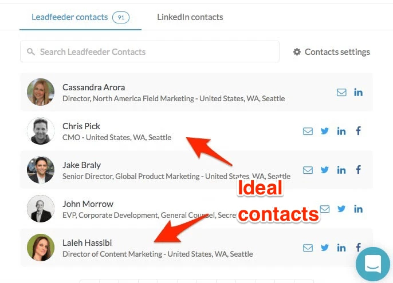This screenshot has height=283, width=393.
Task: Click Chris Pick's Twitter icon
Action: point(325,131)
